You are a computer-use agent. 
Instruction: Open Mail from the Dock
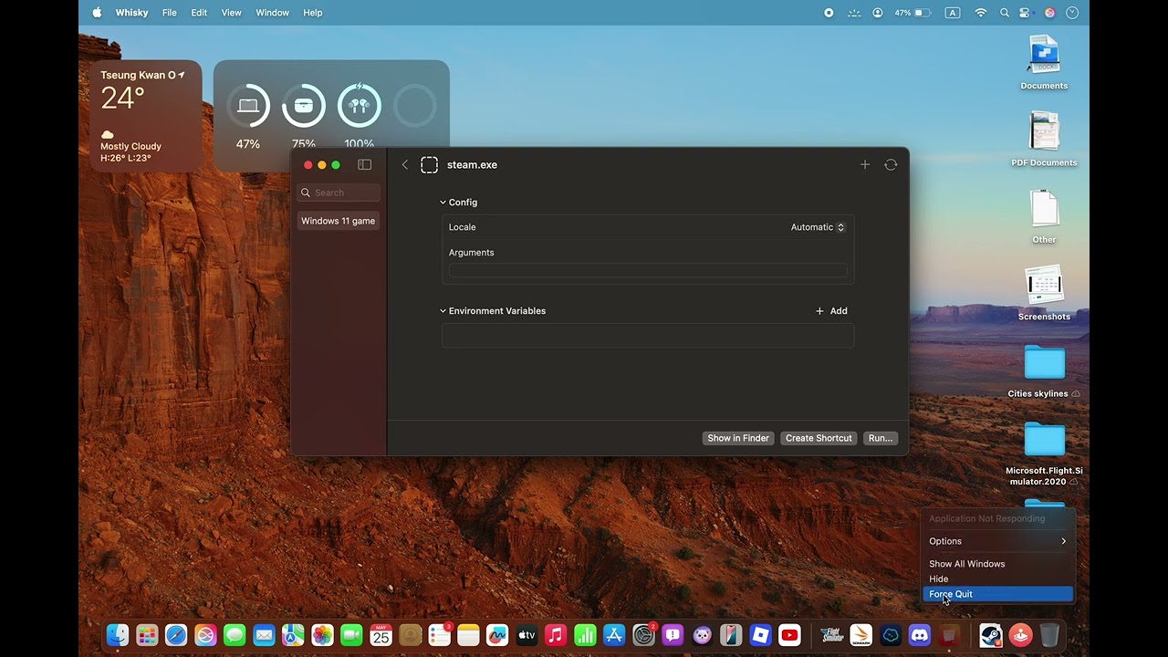click(x=264, y=635)
